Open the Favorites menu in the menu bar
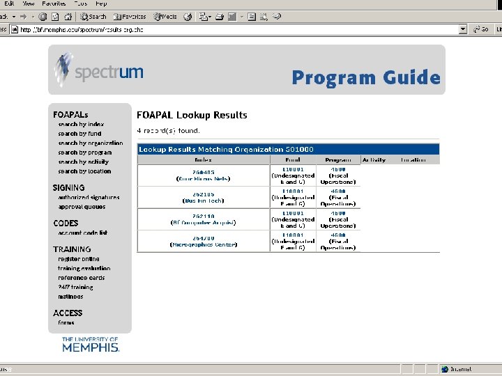The height and width of the screenshot is (376, 502). (x=54, y=3)
